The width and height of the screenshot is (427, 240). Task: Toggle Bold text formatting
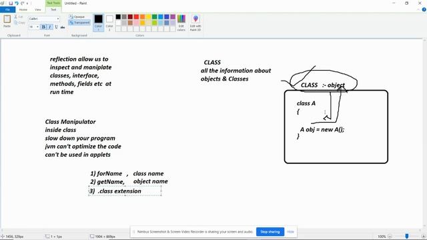click(43, 27)
